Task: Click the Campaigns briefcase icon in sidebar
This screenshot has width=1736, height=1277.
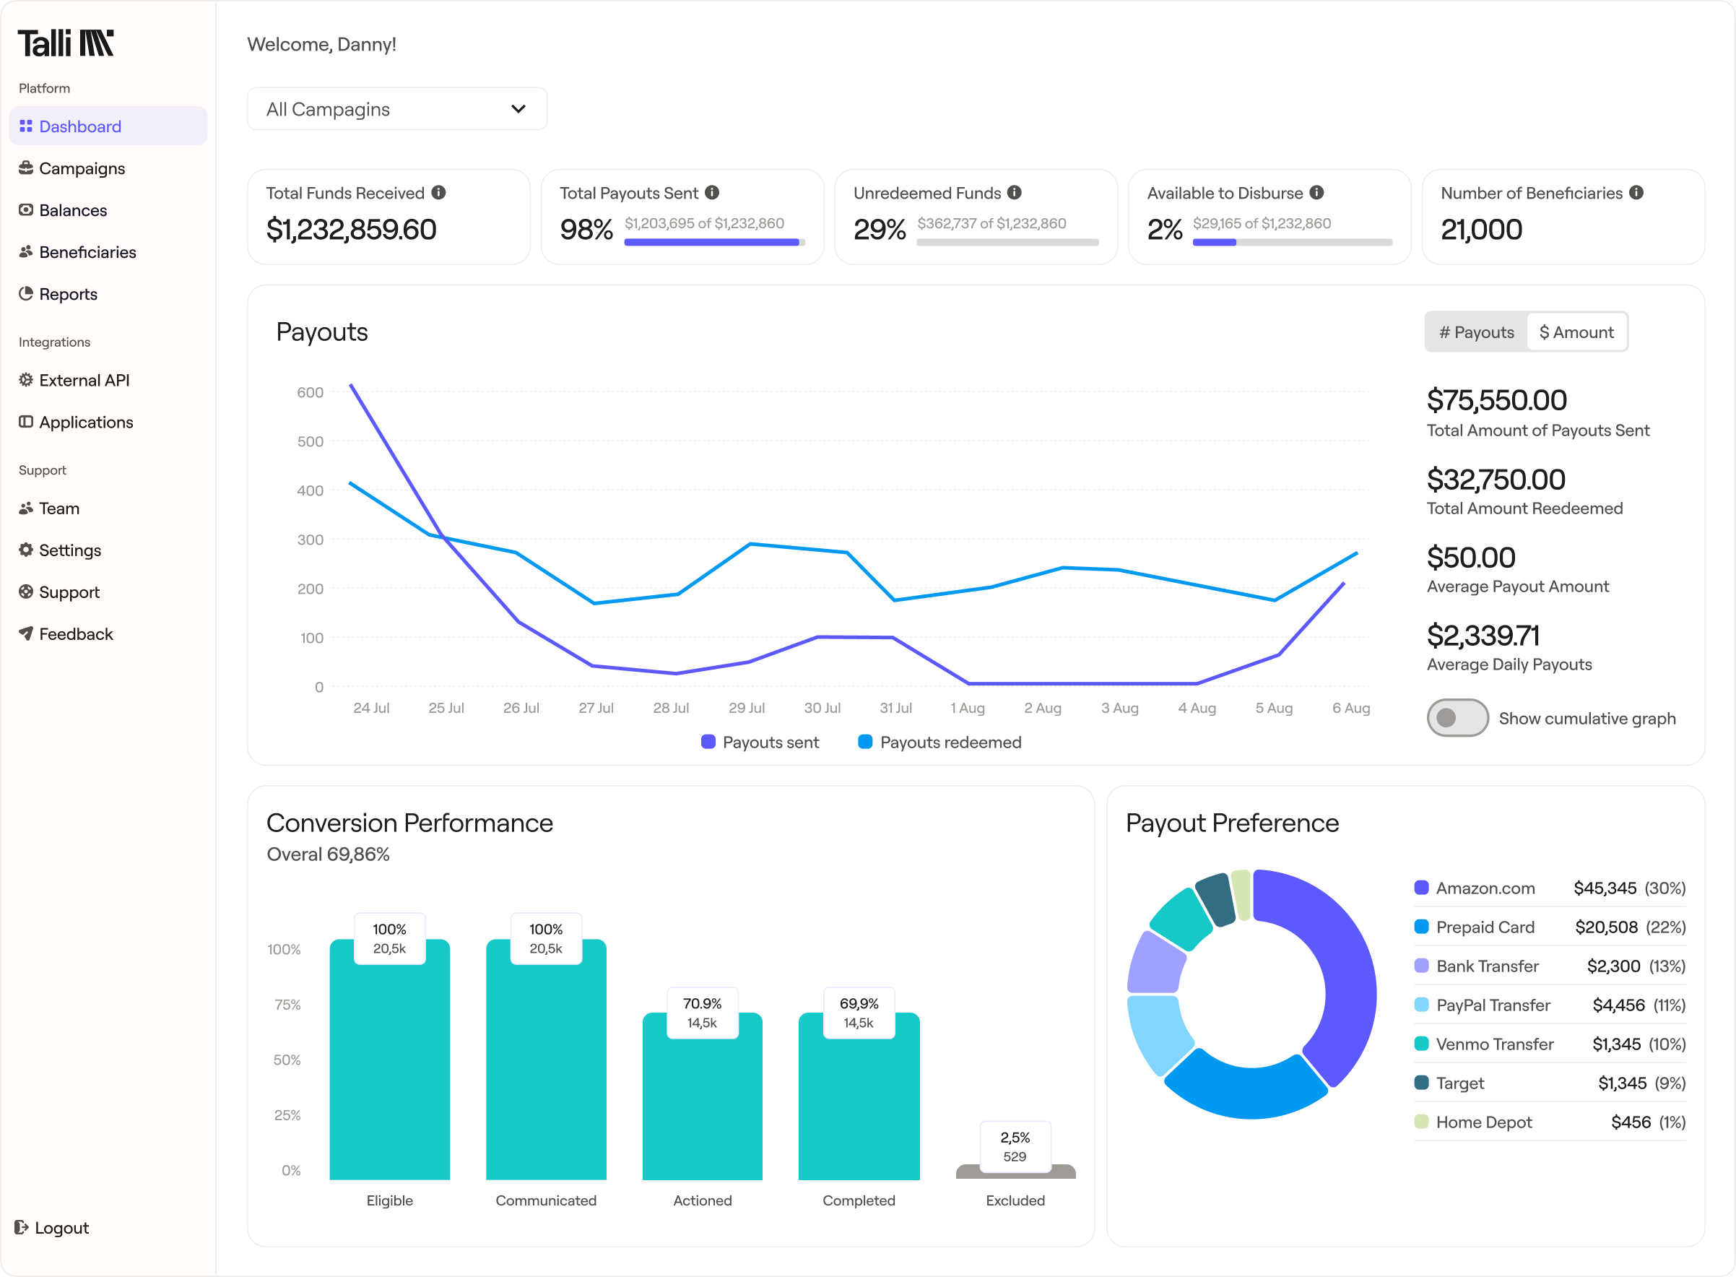Action: [x=25, y=168]
